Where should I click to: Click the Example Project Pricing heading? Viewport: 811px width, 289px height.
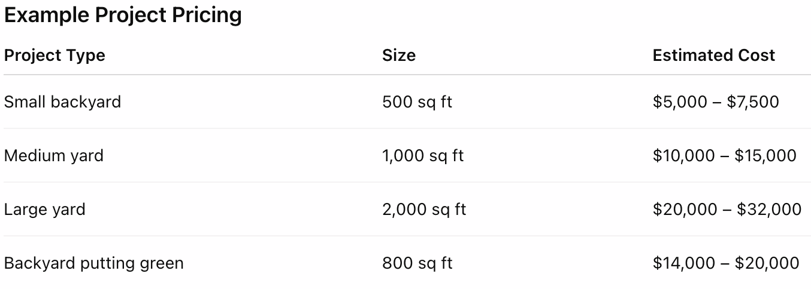[x=123, y=15]
